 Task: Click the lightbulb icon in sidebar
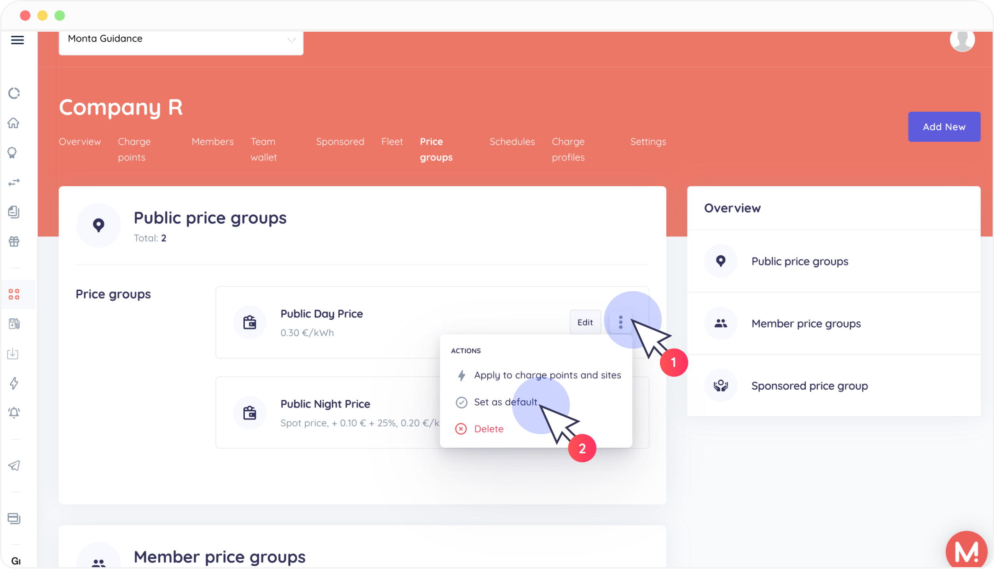[x=12, y=153]
